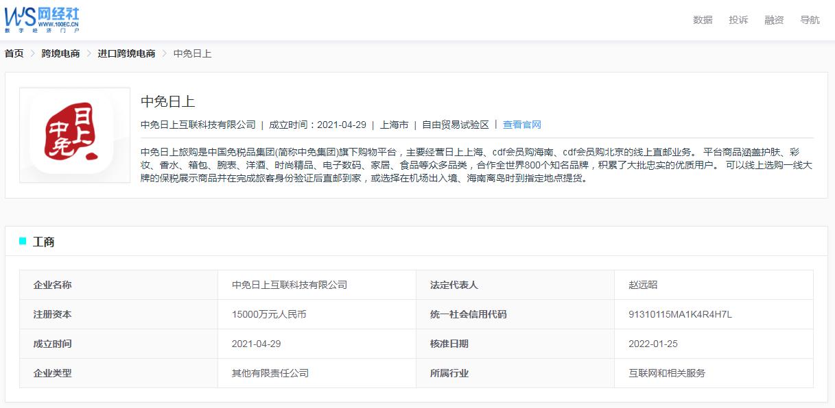The image size is (835, 408).
Task: Click the 15000万元人民币 value cell
Action: 317,314
